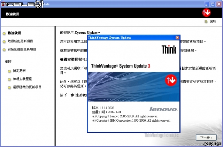Click the Copyright IBM Corporation 1996-2006 line
Viewport: 223px width, 147px height.
click(x=131, y=121)
